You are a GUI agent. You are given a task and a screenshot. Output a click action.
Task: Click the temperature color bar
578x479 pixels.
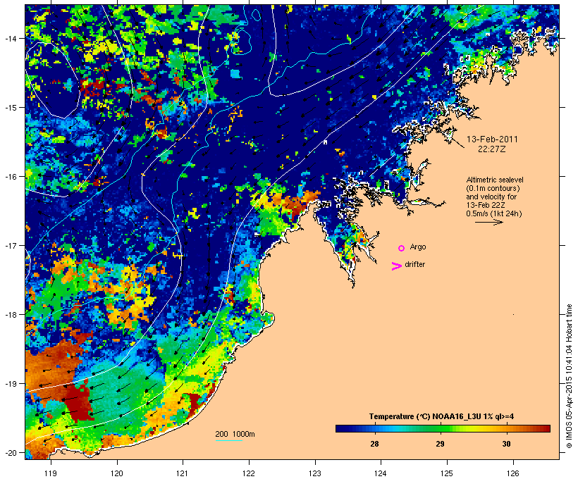[x=443, y=428]
